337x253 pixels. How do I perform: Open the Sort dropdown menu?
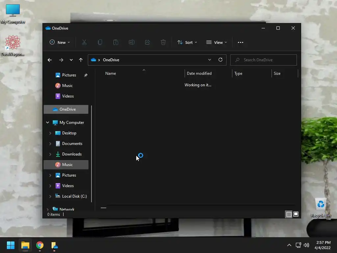click(187, 42)
